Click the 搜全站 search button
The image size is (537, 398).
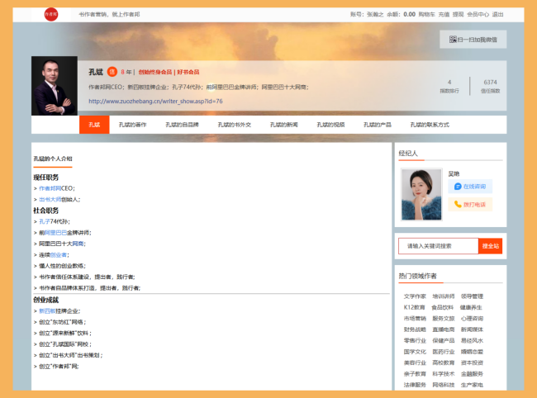(491, 245)
